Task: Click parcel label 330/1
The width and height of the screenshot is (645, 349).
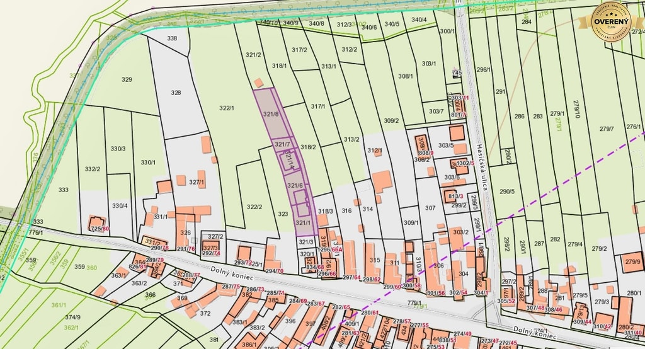Action: pyautogui.click(x=148, y=162)
